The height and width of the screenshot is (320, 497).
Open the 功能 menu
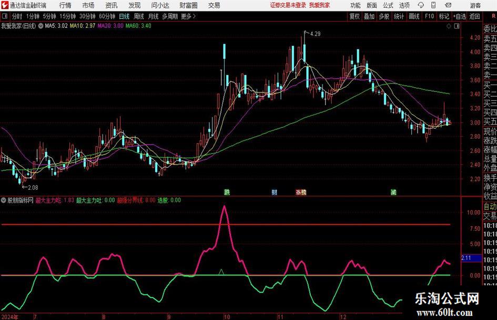click(356, 5)
